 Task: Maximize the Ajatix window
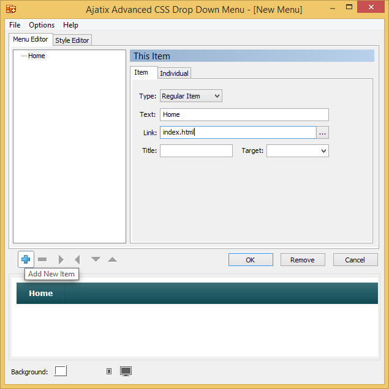coord(349,7)
